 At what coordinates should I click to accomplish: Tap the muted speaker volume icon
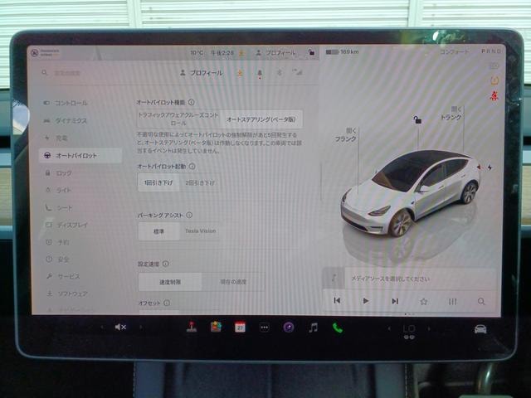[x=120, y=327]
